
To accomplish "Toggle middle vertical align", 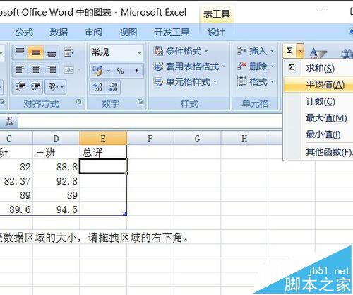I will pyautogui.click(x=36, y=52).
